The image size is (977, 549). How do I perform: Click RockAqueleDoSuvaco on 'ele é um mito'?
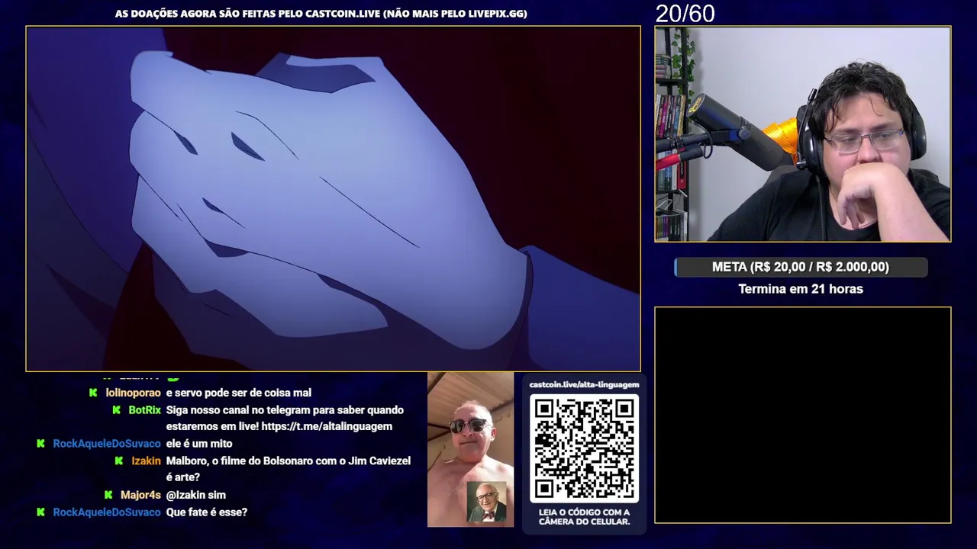[107, 444]
